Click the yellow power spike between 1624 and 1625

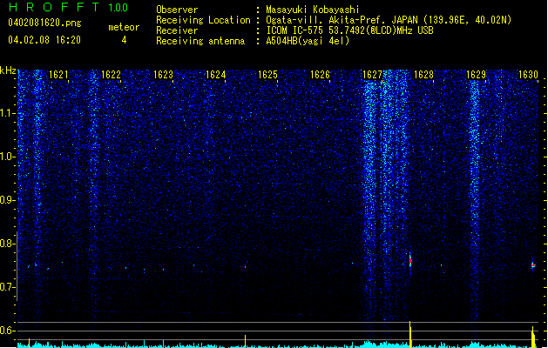pyautogui.click(x=246, y=341)
